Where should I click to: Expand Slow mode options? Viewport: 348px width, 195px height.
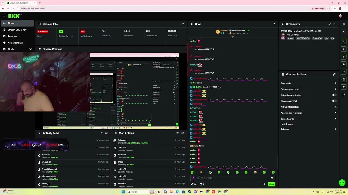point(335,83)
